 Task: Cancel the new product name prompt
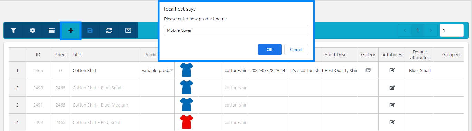click(296, 50)
